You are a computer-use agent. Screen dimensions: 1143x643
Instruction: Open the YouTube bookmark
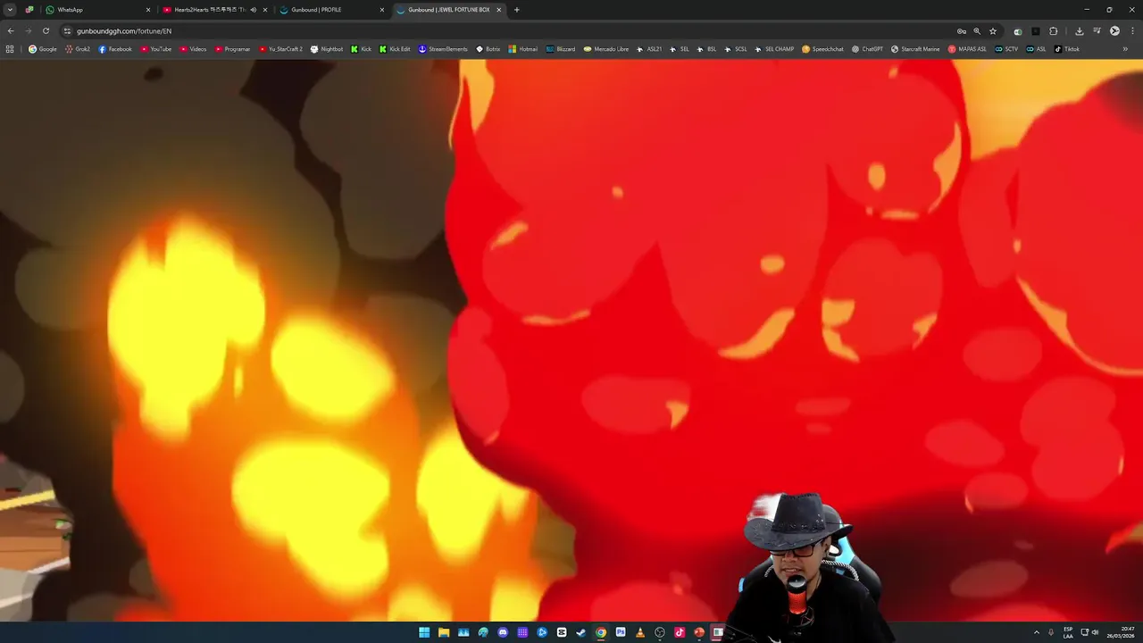tap(155, 49)
